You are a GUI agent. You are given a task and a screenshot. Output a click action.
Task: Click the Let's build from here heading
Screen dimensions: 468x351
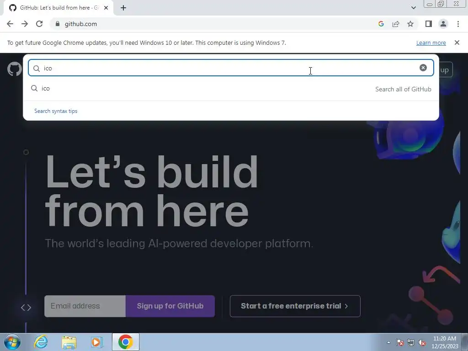pos(152,191)
